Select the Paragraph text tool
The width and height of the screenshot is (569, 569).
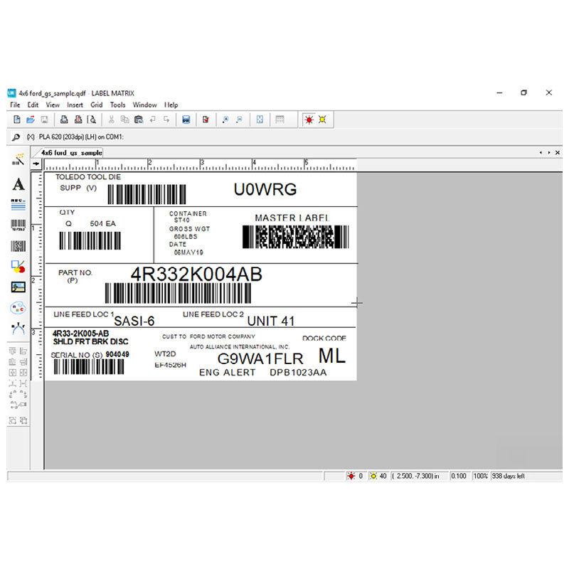tap(18, 205)
